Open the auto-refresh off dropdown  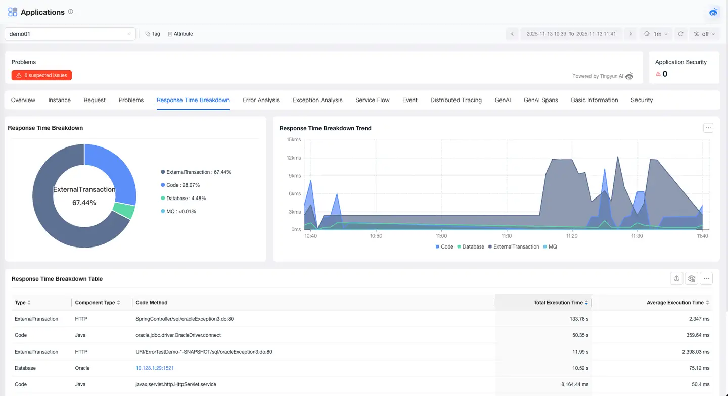coord(704,34)
